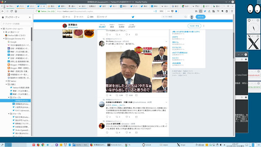
Task: Open the Google bookmark in sidebar
Action: (13, 42)
